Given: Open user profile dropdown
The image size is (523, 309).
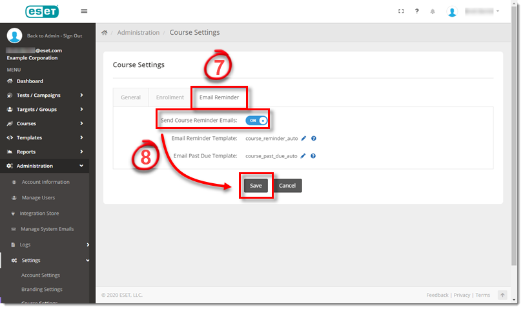Looking at the screenshot, I should tap(475, 12).
